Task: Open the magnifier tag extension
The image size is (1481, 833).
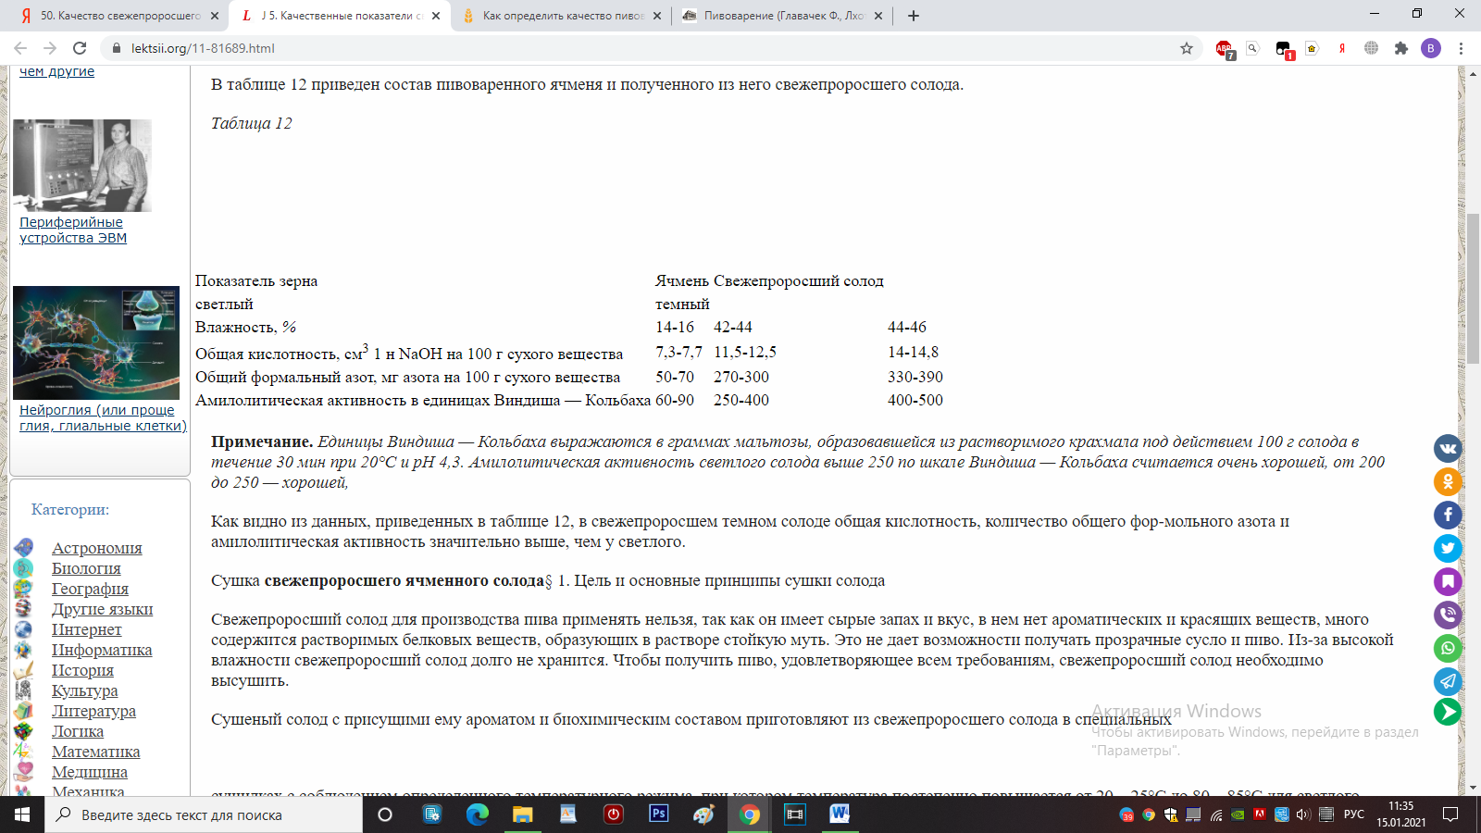Action: tap(1253, 48)
